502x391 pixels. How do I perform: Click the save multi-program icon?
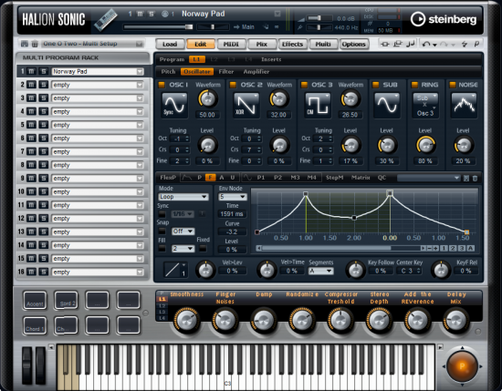25,44
